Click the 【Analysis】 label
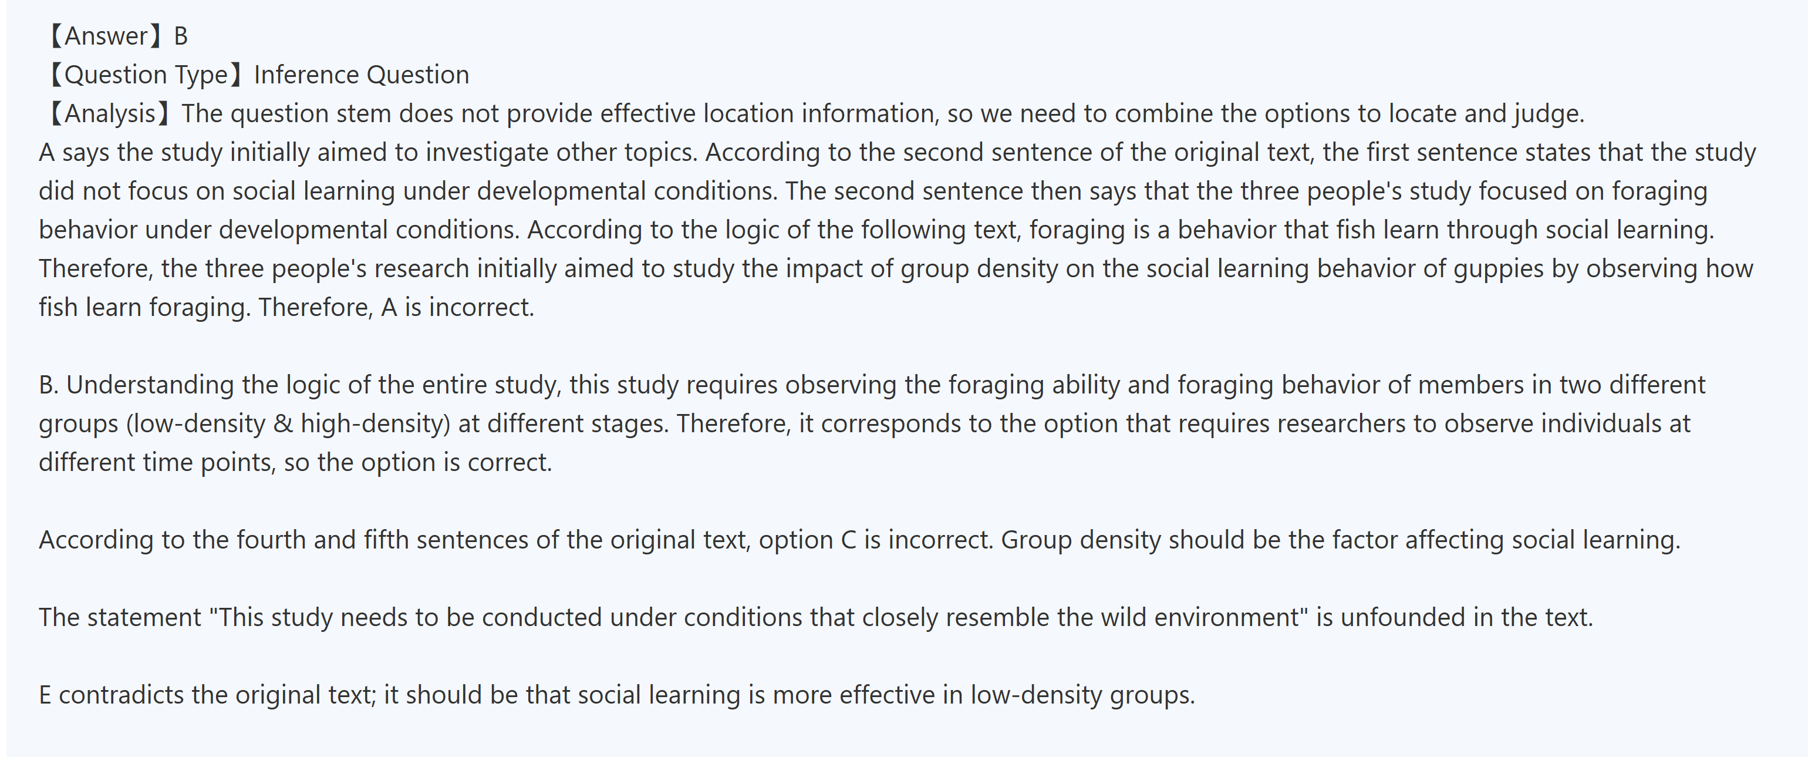The height and width of the screenshot is (757, 1815). [107, 113]
